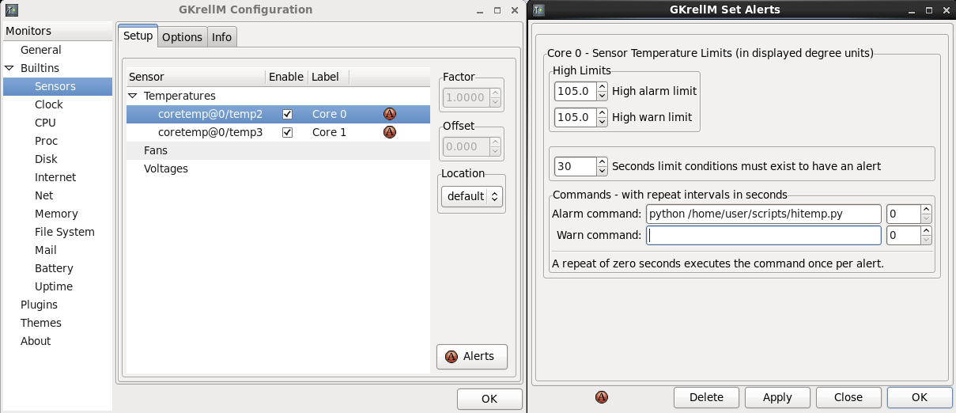Apply the alert settings
956x413 pixels.
tap(777, 397)
